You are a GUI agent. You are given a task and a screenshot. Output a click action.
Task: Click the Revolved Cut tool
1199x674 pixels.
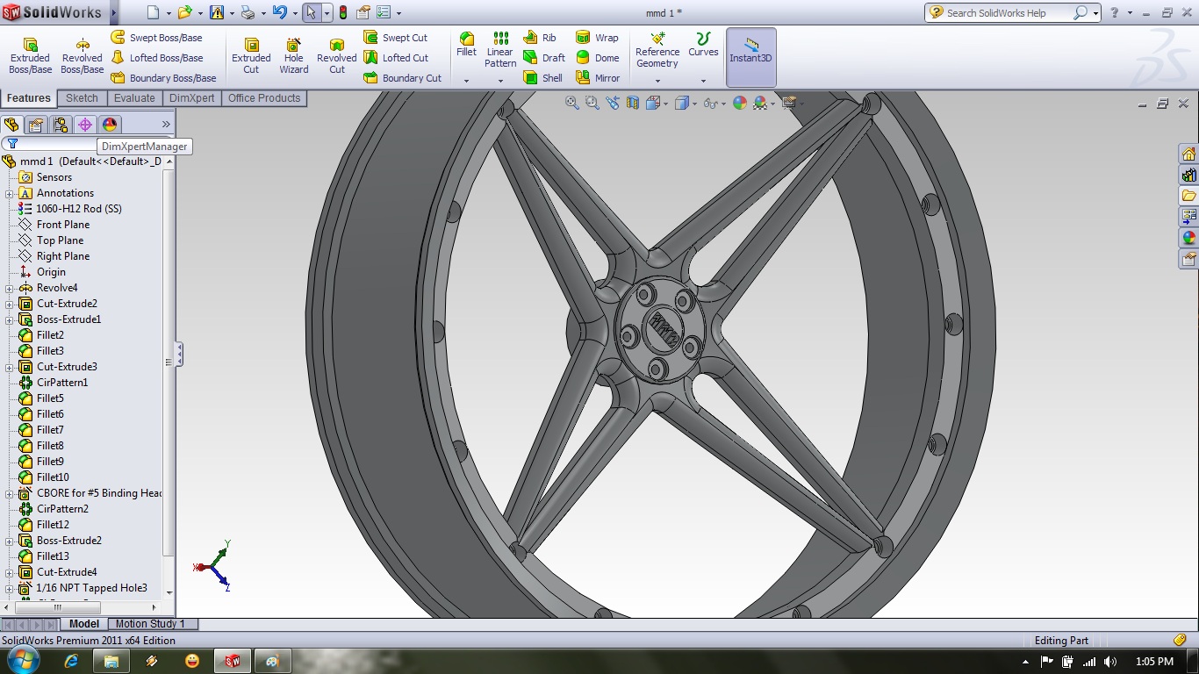[x=337, y=55]
